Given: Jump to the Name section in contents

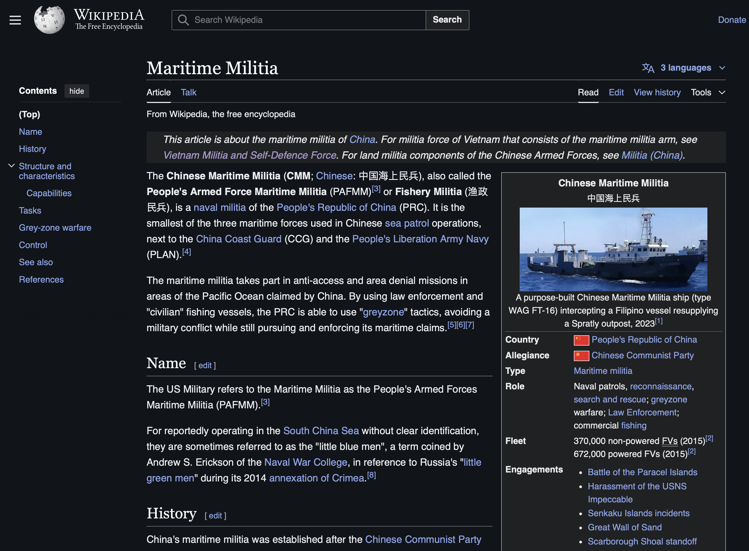Looking at the screenshot, I should pyautogui.click(x=30, y=132).
